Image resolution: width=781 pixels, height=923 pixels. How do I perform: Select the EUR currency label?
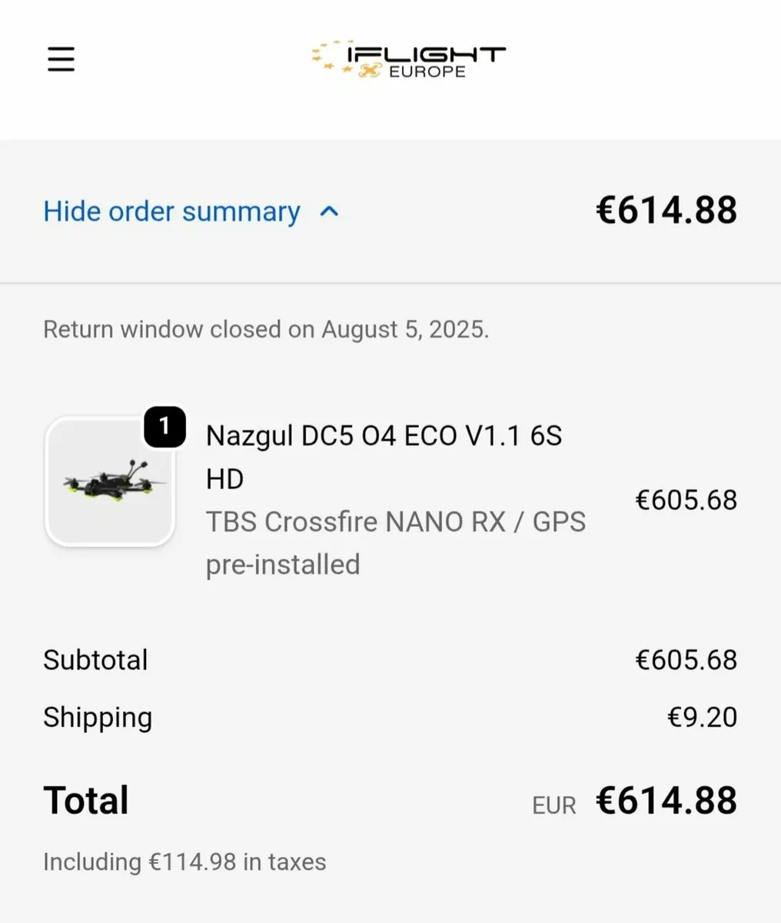click(554, 805)
